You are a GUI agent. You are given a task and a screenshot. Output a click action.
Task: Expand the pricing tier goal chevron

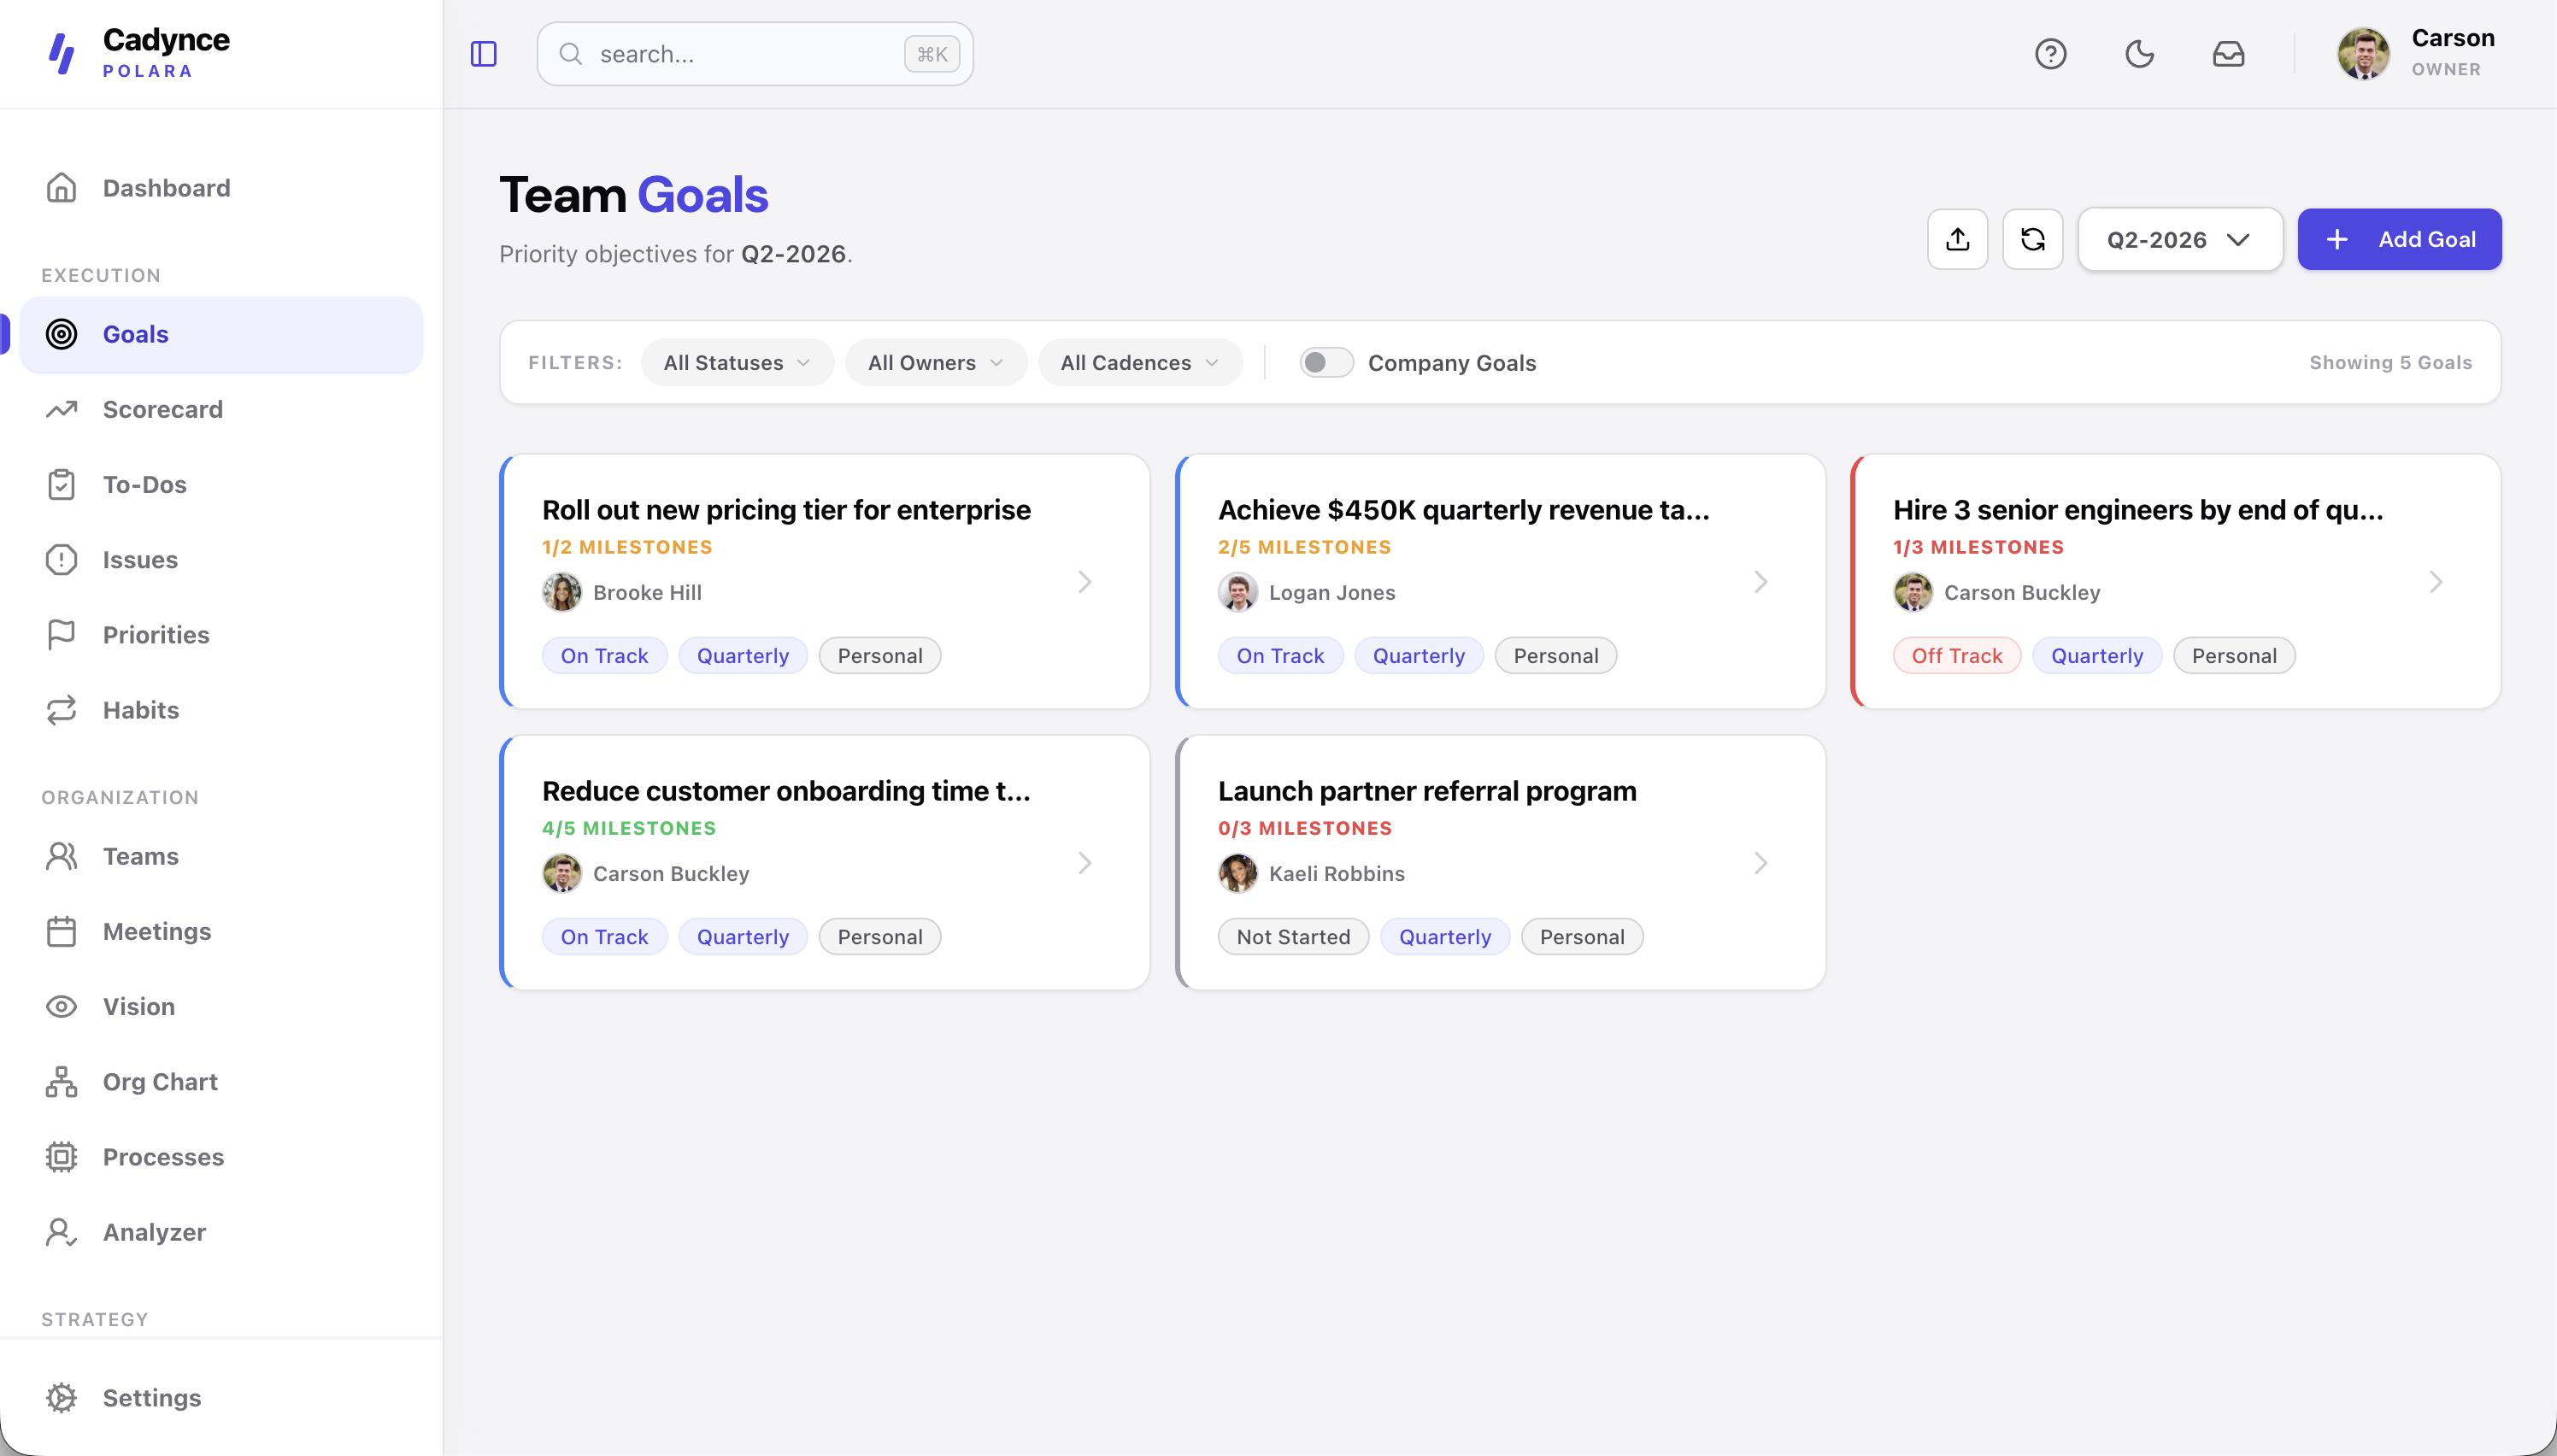[1085, 582]
